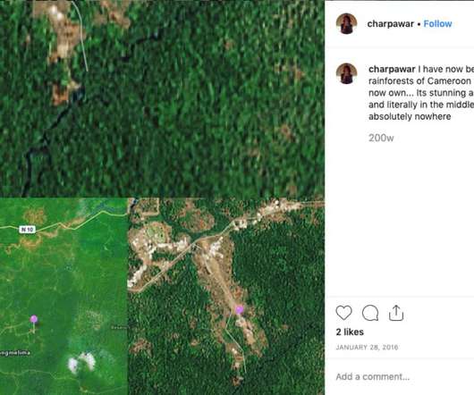This screenshot has height=395, width=474.
Task: Click charpawar avatar beside the caption
Action: pyautogui.click(x=346, y=73)
